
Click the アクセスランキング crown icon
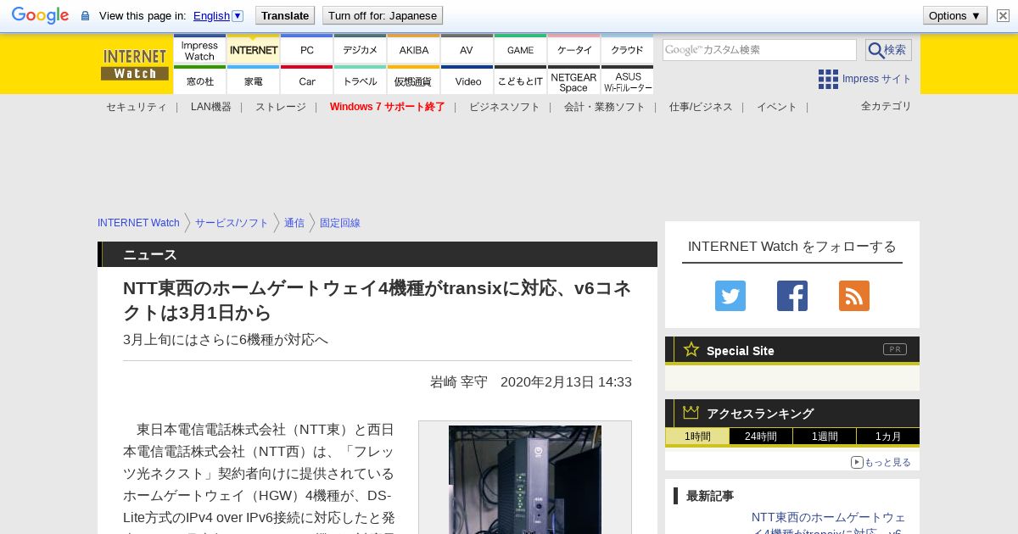tap(691, 412)
